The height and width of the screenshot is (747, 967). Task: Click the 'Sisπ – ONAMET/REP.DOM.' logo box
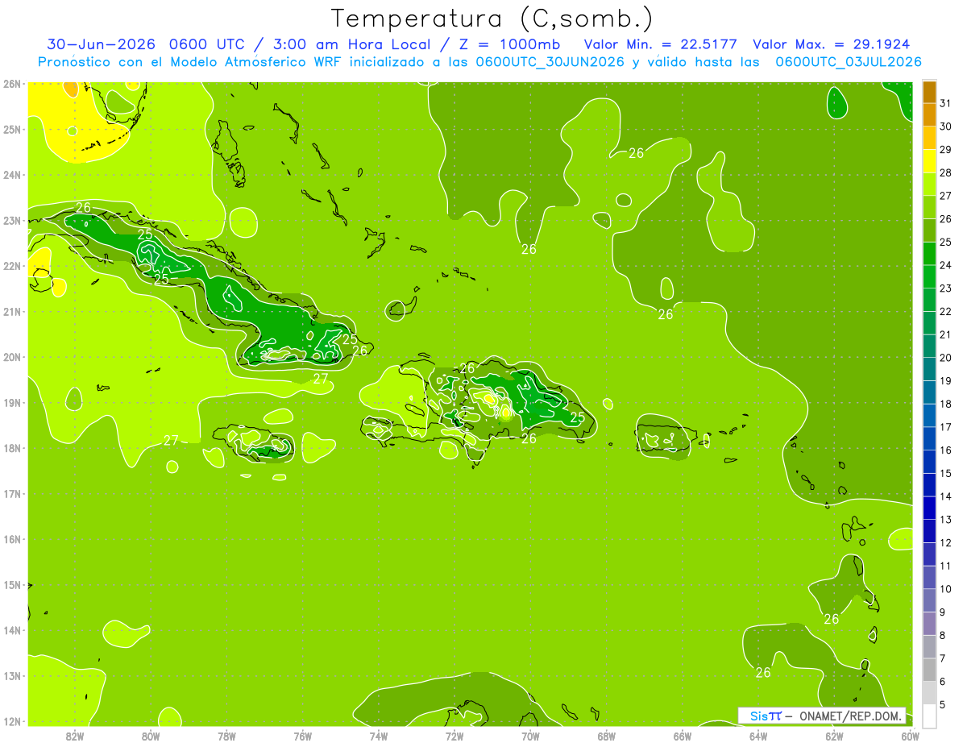822,716
